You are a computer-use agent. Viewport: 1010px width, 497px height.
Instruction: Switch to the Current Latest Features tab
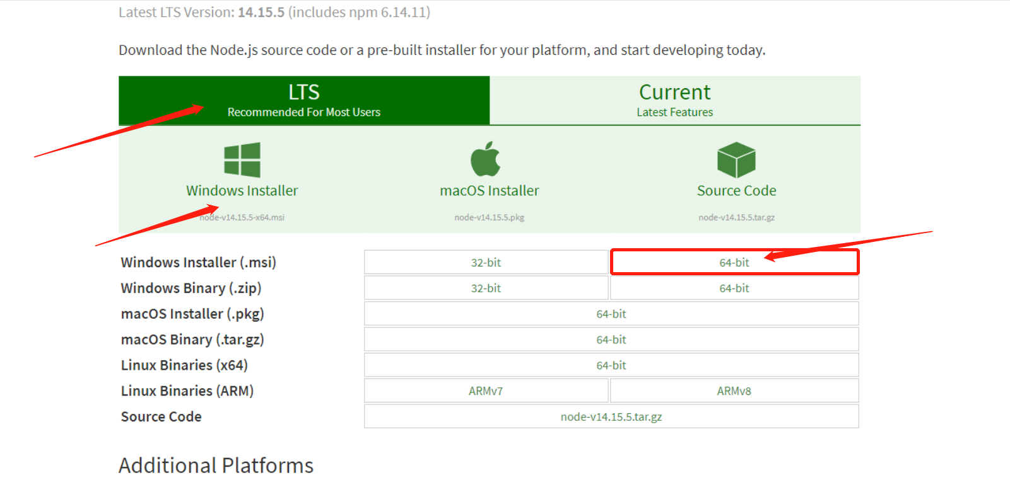tap(675, 100)
